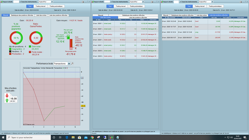Open Liste des ordres tab, left window
This screenshot has height=140, width=249.
(x=41, y=15)
